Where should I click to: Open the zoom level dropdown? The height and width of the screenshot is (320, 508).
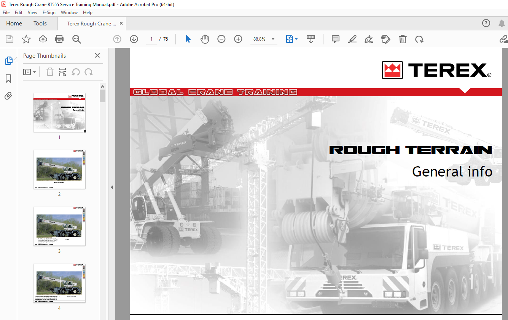273,39
